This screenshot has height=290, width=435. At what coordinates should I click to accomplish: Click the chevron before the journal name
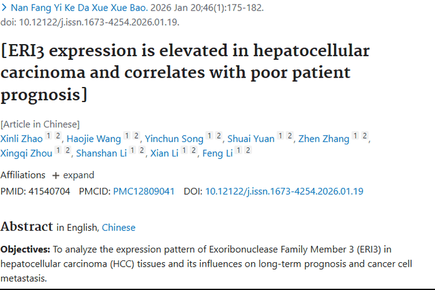click(5, 9)
